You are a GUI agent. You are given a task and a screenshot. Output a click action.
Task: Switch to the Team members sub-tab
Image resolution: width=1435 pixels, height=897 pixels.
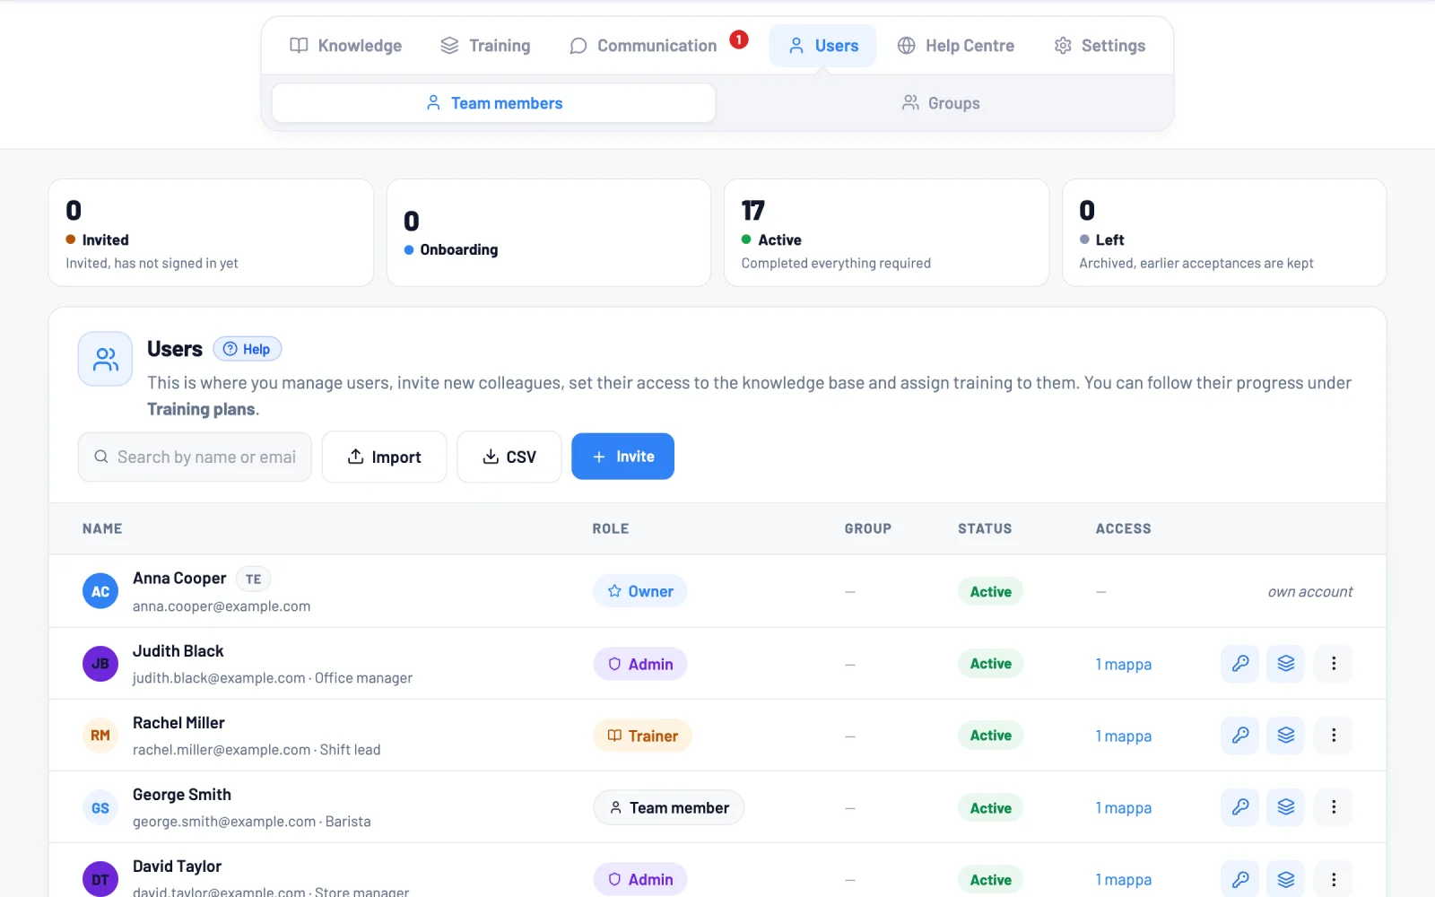[x=494, y=103]
